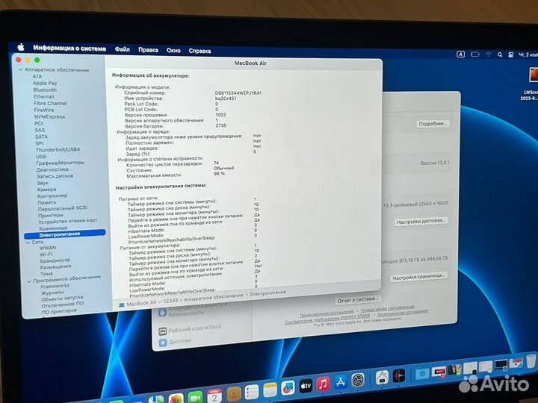Collapse the Программное обеспечение section
The image size is (538, 403).
29,281
